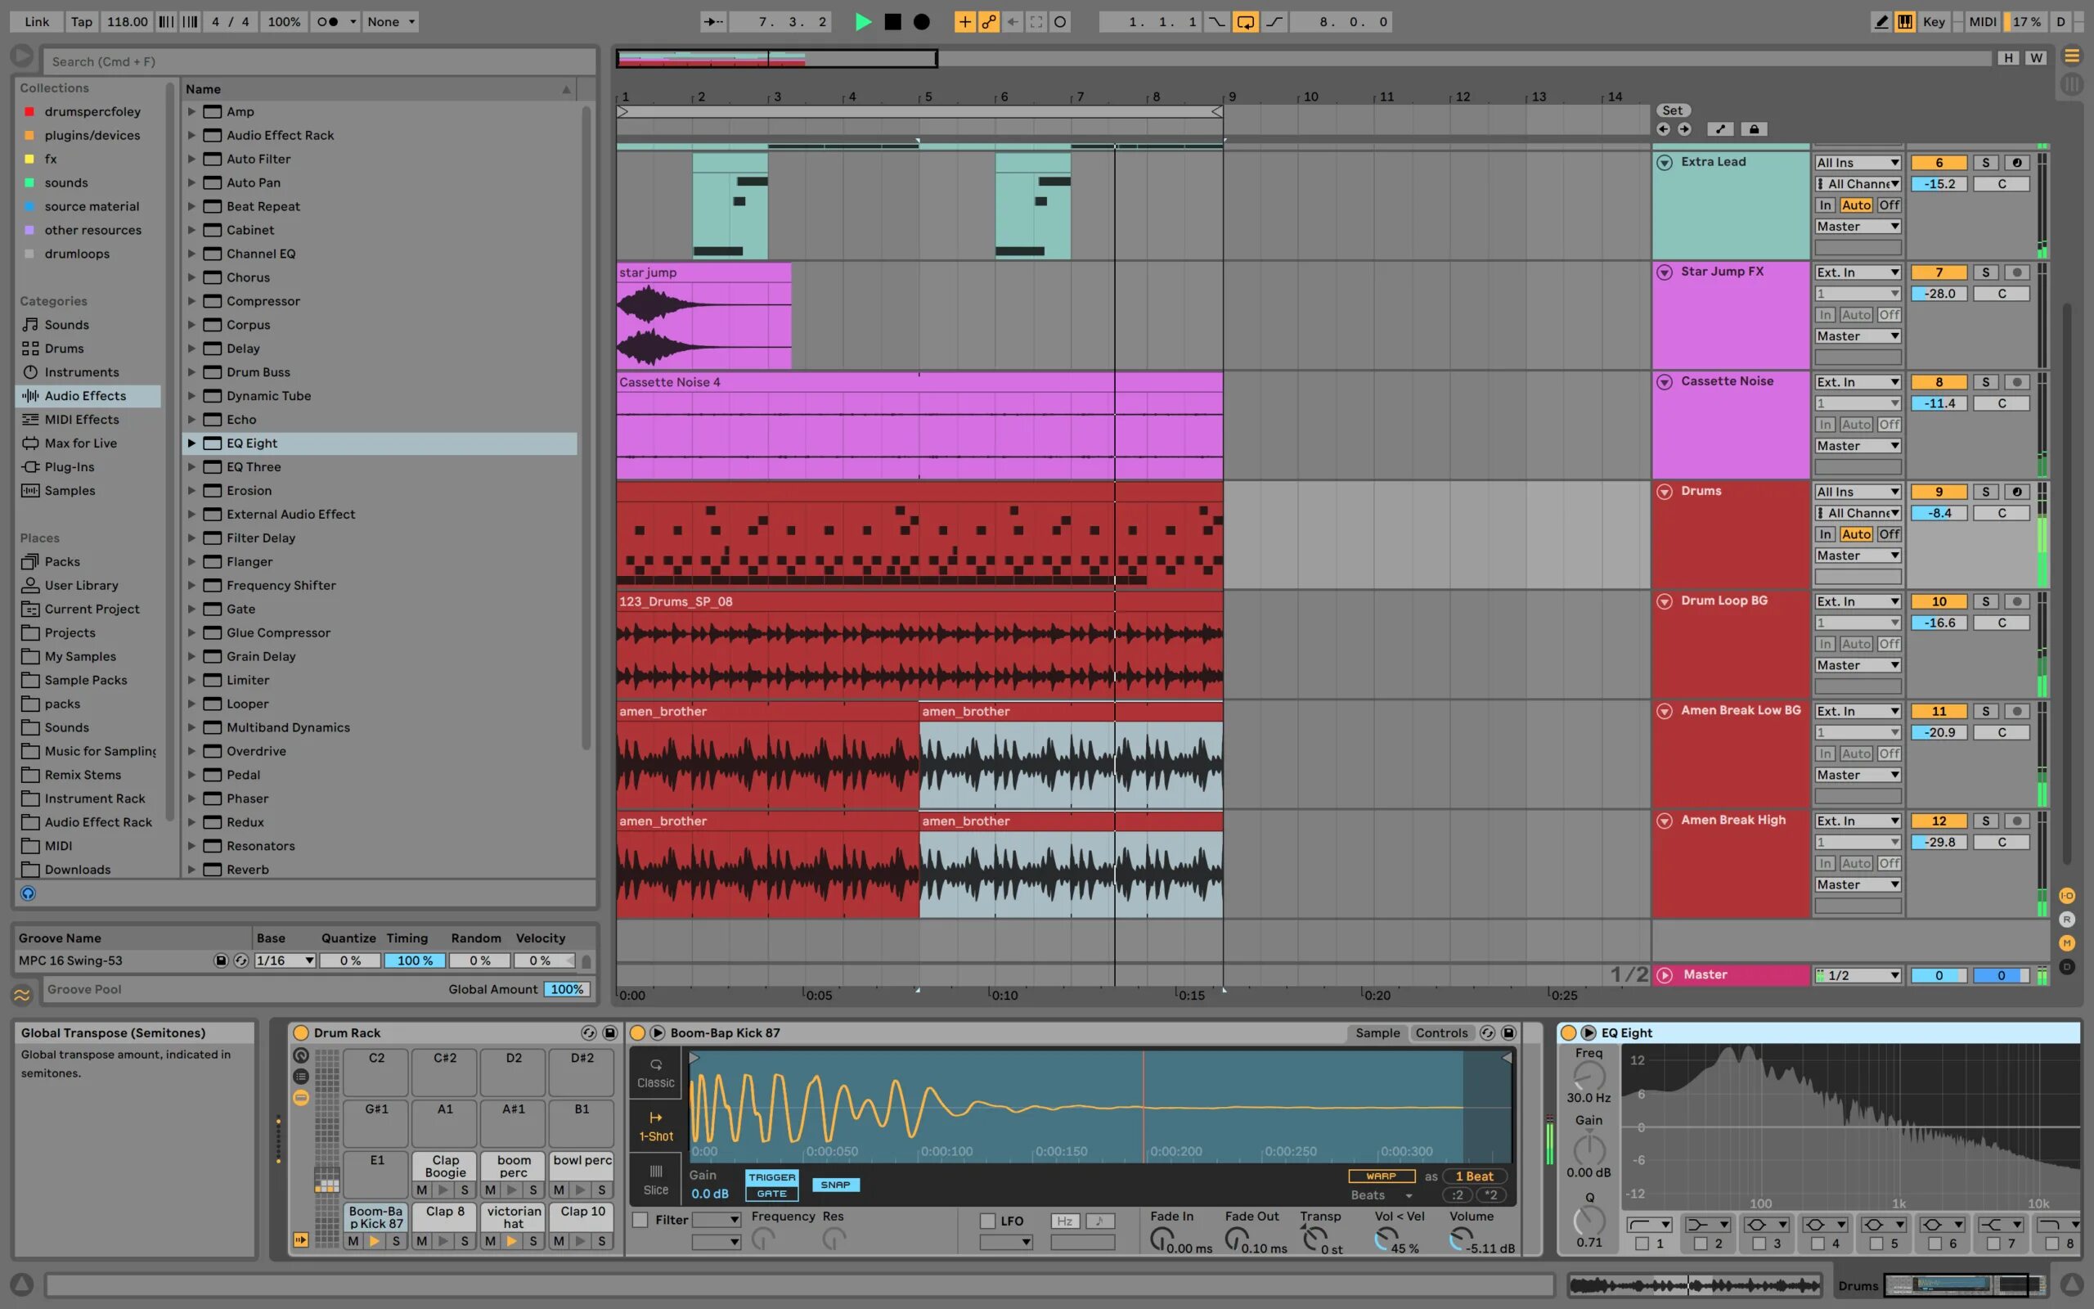The image size is (2094, 1309).
Task: Click the Drum Rack save preset icon
Action: (610, 1032)
